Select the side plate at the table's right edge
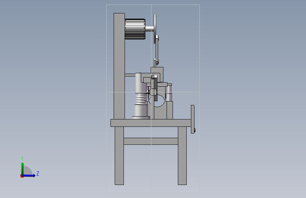This screenshot has width=306, height=198. tap(193, 119)
